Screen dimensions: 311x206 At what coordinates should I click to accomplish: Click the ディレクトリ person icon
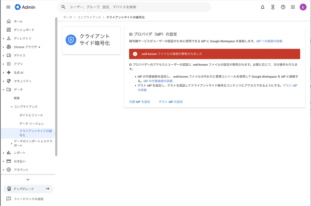[x=9, y=38]
